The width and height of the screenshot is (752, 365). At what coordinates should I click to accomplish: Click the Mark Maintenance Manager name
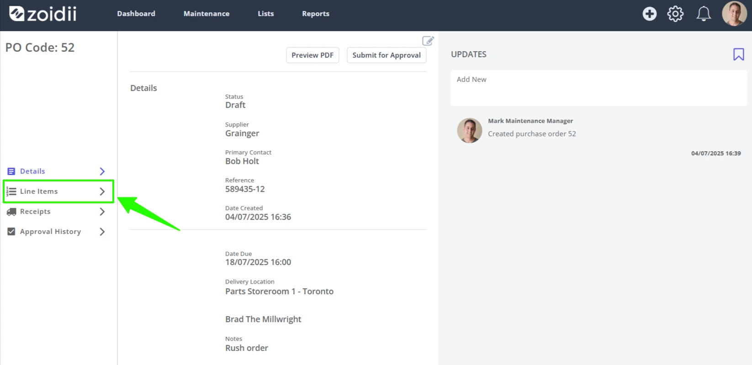[530, 121]
